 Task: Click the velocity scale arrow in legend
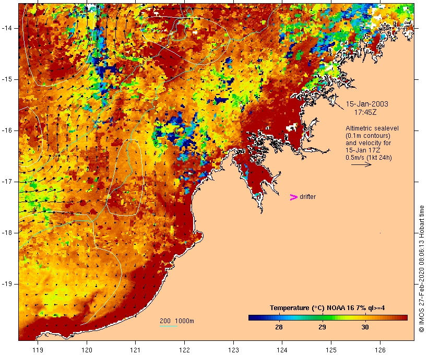click(361, 164)
